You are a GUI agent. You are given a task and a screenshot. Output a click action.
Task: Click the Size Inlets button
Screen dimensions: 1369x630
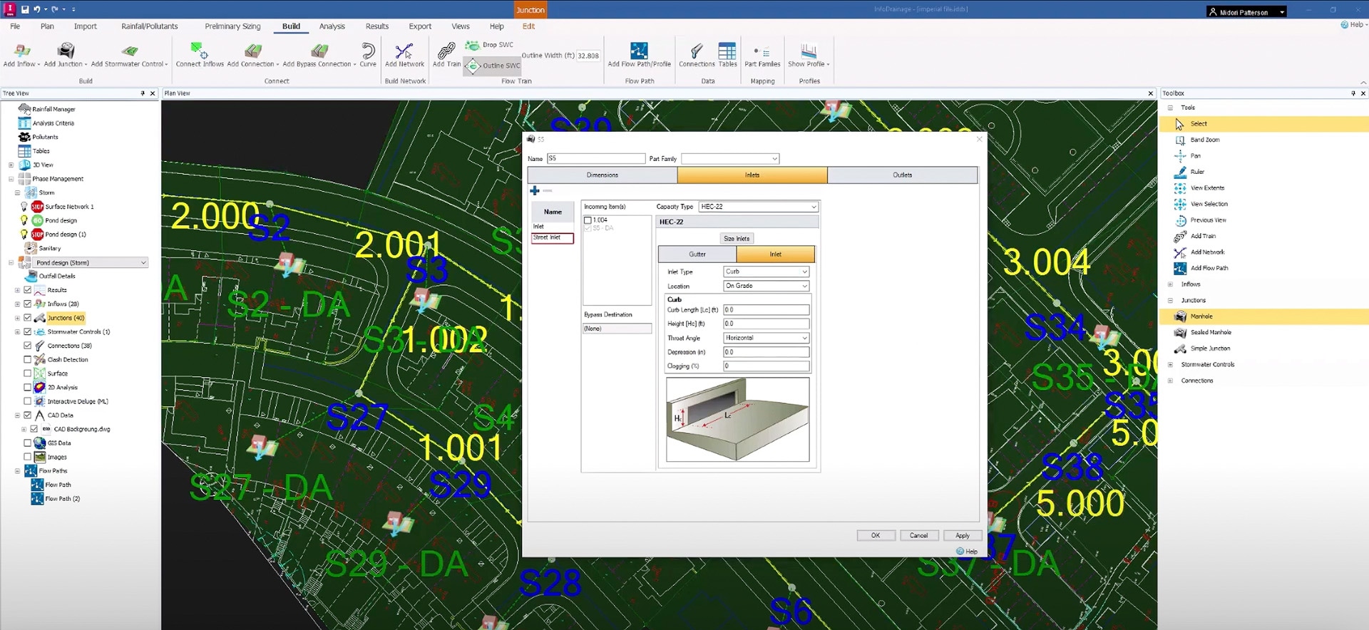737,239
